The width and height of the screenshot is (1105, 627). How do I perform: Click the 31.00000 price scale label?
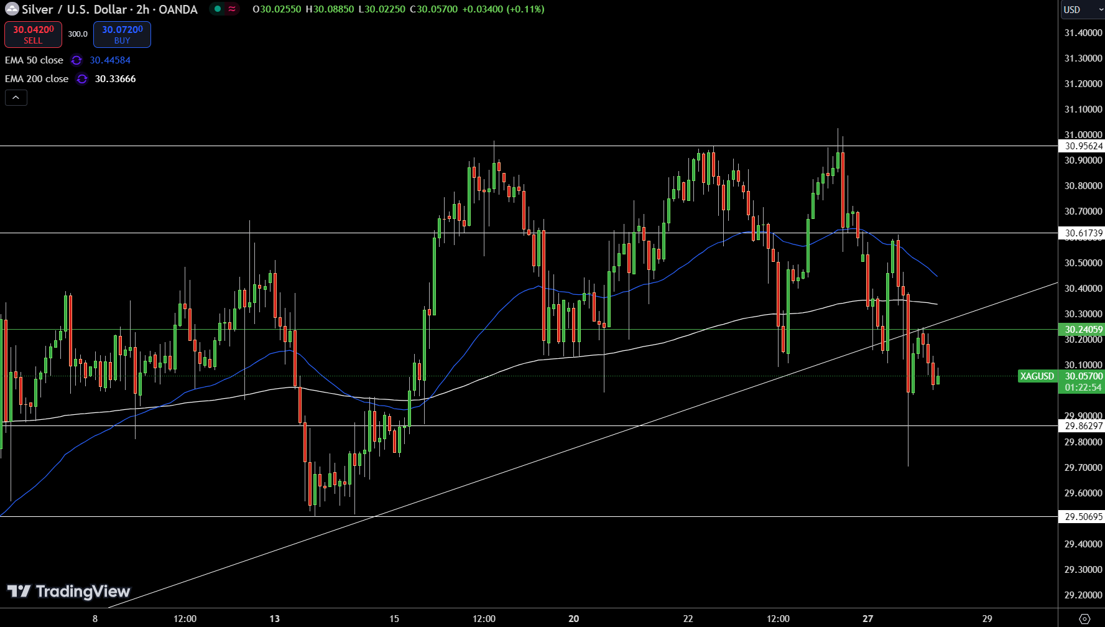coord(1083,135)
